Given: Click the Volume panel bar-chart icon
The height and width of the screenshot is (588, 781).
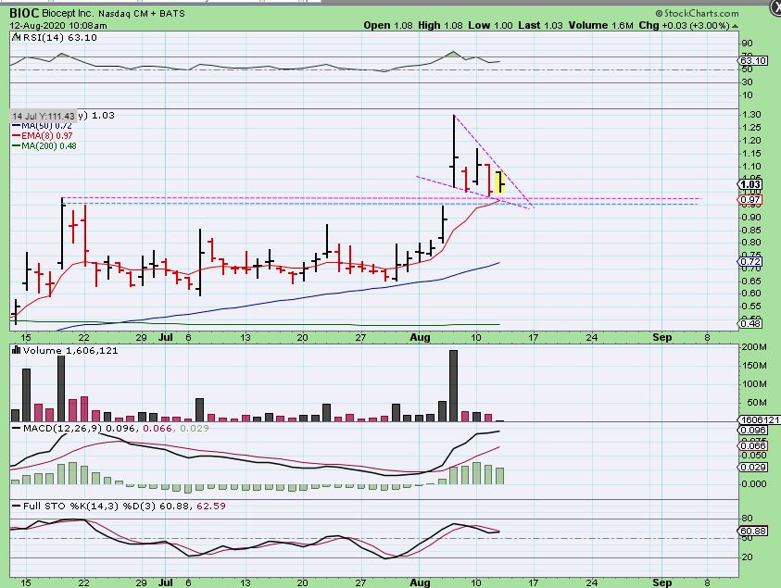Looking at the screenshot, I should click(16, 351).
